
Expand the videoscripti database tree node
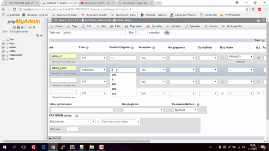tap(3, 55)
